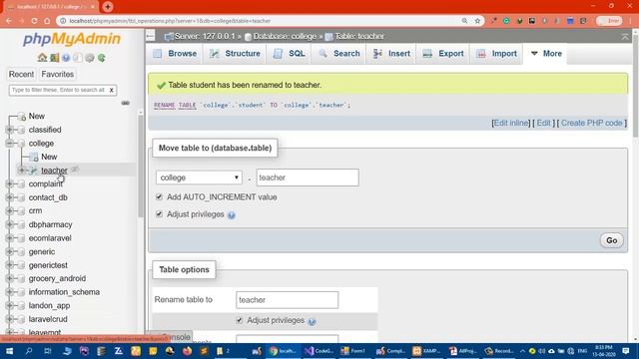Open the notification center icon
The image size is (639, 359).
(626, 351)
